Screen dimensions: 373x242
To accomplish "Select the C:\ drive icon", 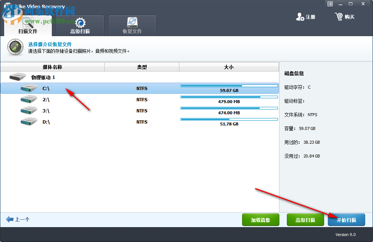I will click(28, 88).
